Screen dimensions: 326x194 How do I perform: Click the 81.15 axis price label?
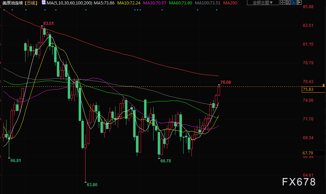click(308, 44)
